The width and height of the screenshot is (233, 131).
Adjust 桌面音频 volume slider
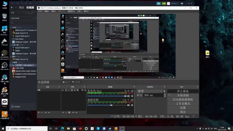pyautogui.click(x=107, y=105)
